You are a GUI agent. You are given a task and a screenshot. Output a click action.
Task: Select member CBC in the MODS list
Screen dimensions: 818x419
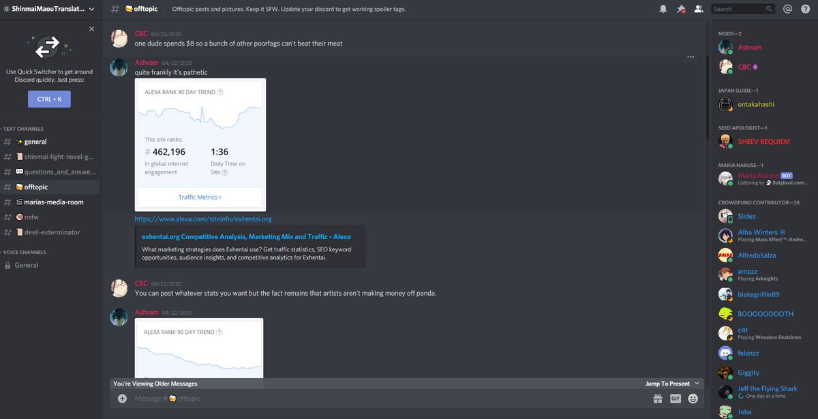(x=763, y=67)
